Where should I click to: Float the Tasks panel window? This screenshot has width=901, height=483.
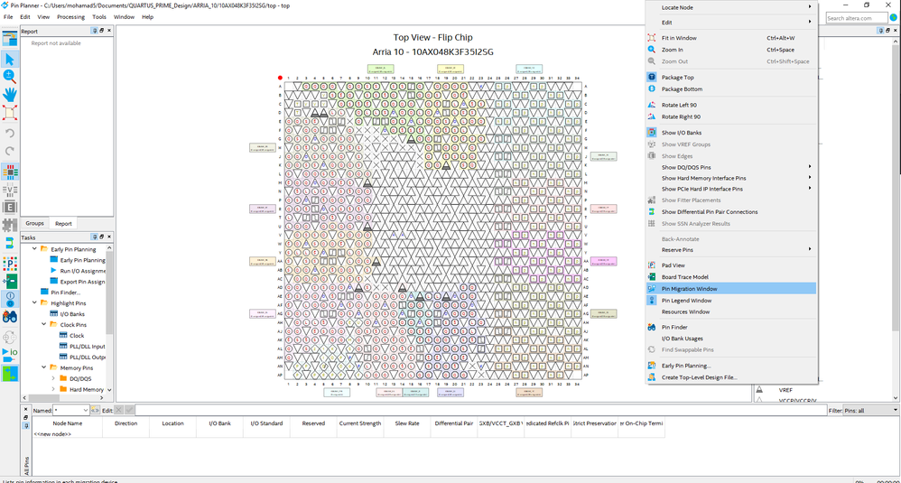click(102, 237)
